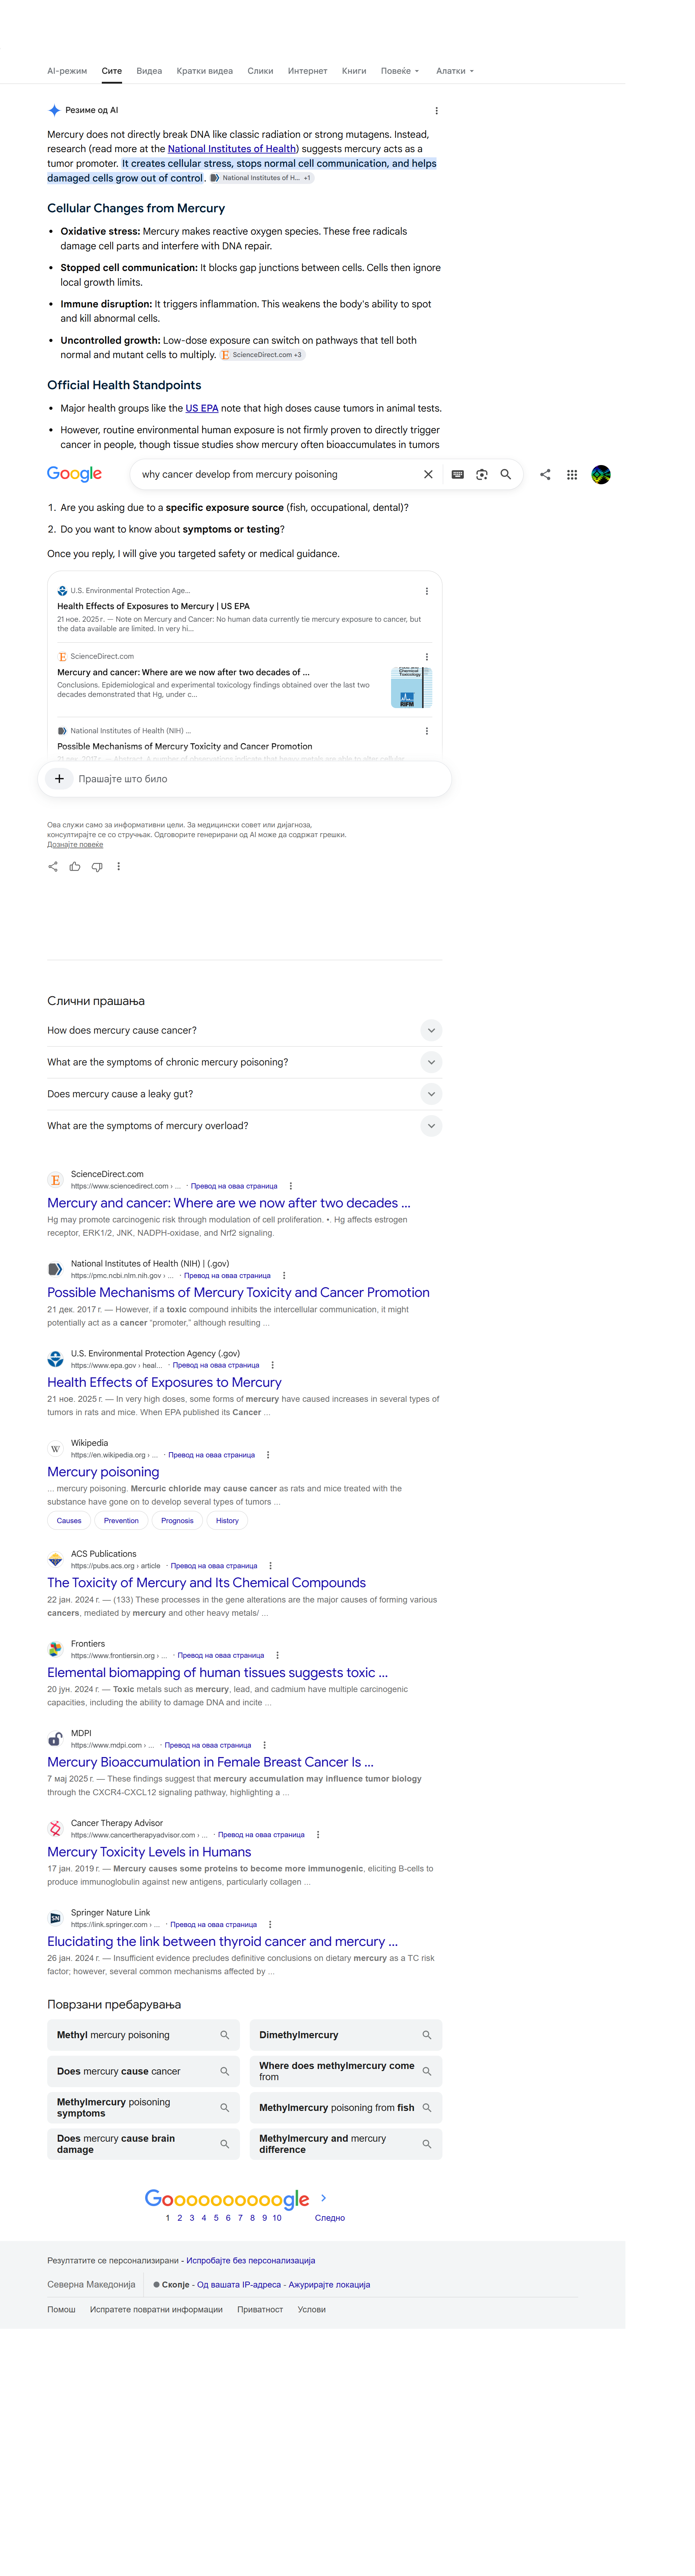Open 'Mercury and cancer: Where are we now' result
This screenshot has width=695, height=2576.
pyautogui.click(x=229, y=1203)
